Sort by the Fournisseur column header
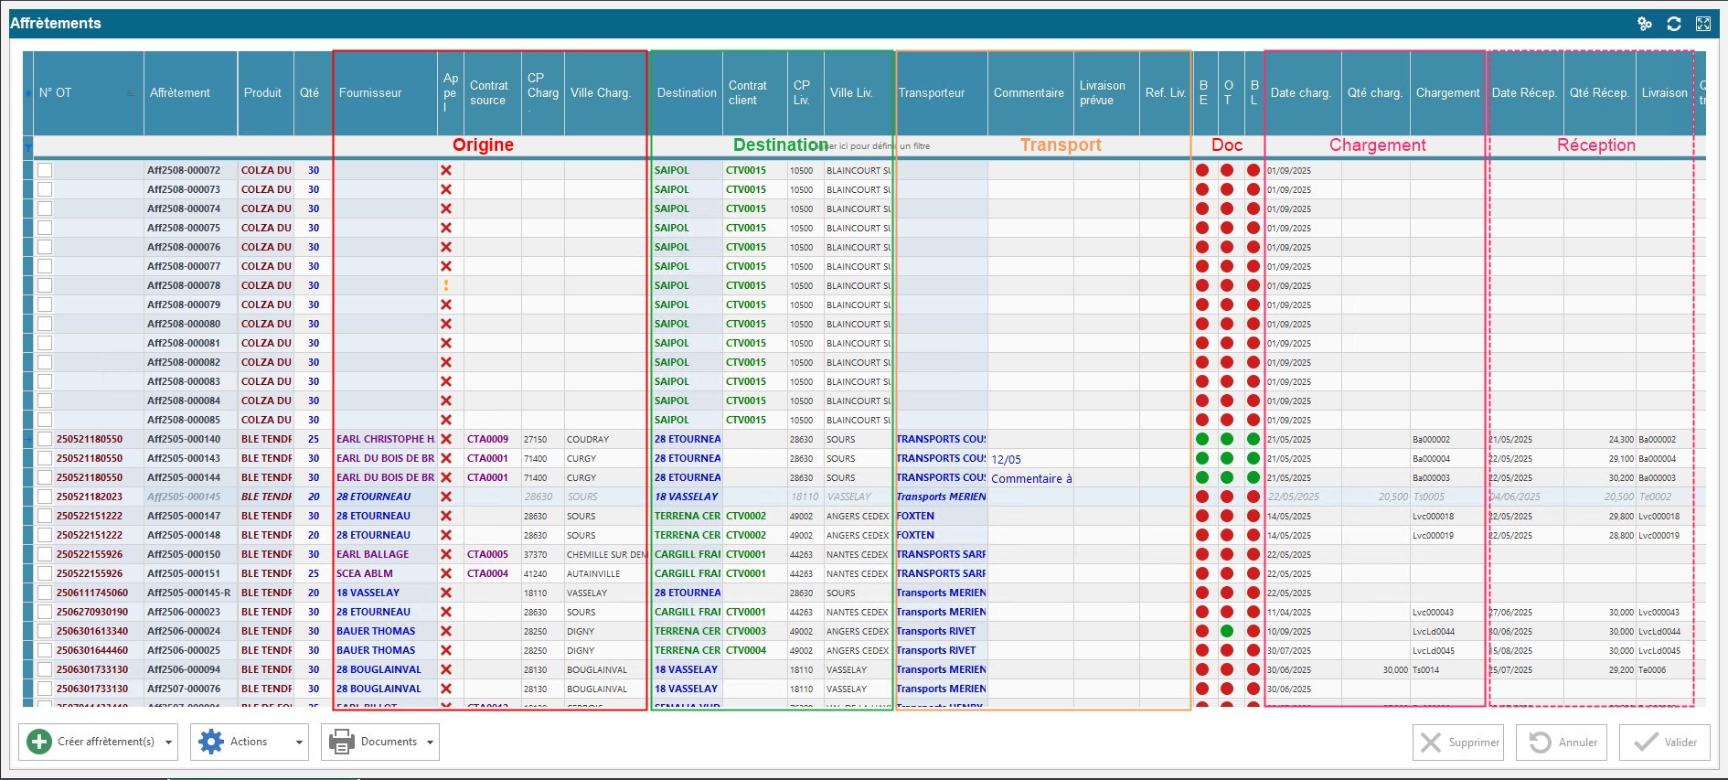This screenshot has height=780, width=1728. [370, 92]
